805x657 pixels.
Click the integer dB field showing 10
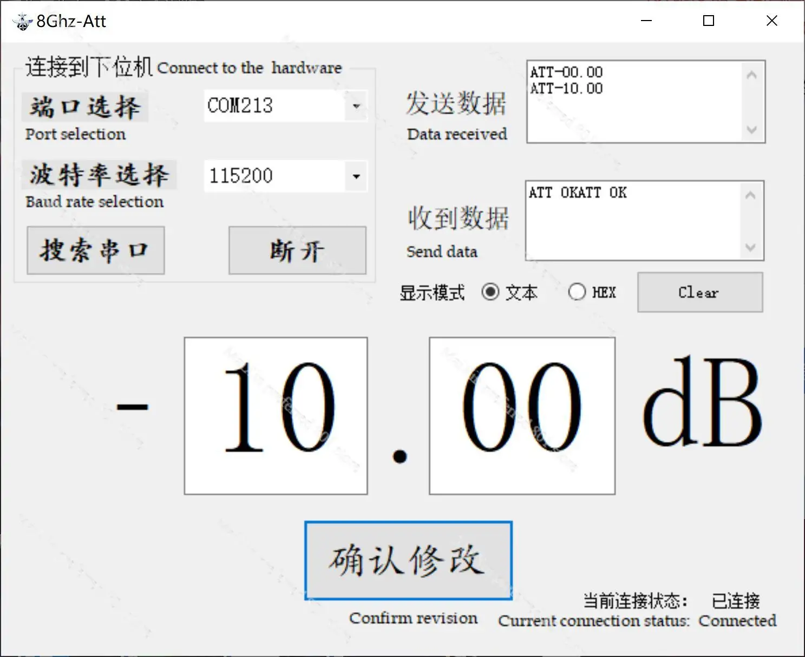[x=276, y=416]
